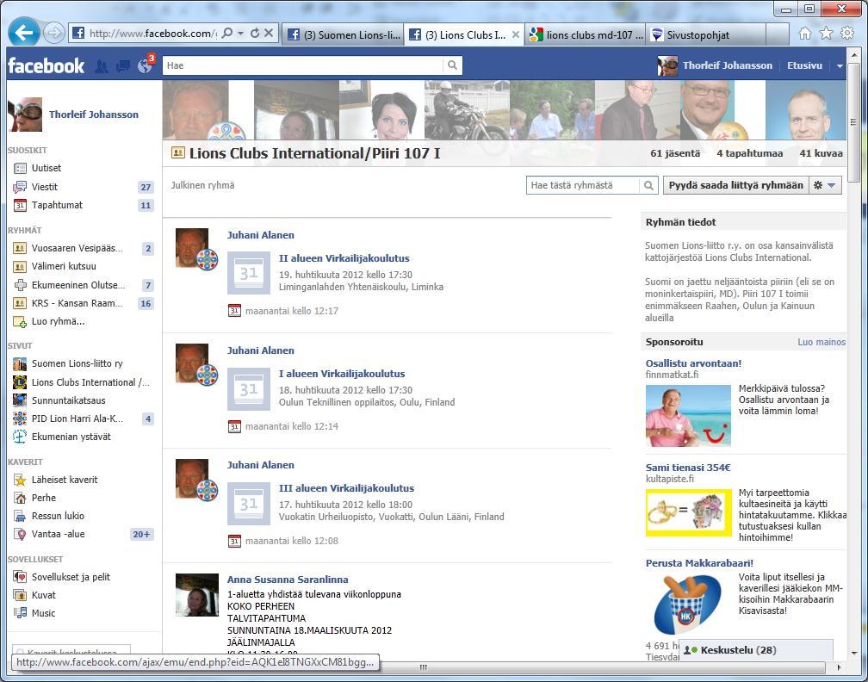Click the browser forward arrow button
Screen dimensions: 868x682
coord(53,34)
